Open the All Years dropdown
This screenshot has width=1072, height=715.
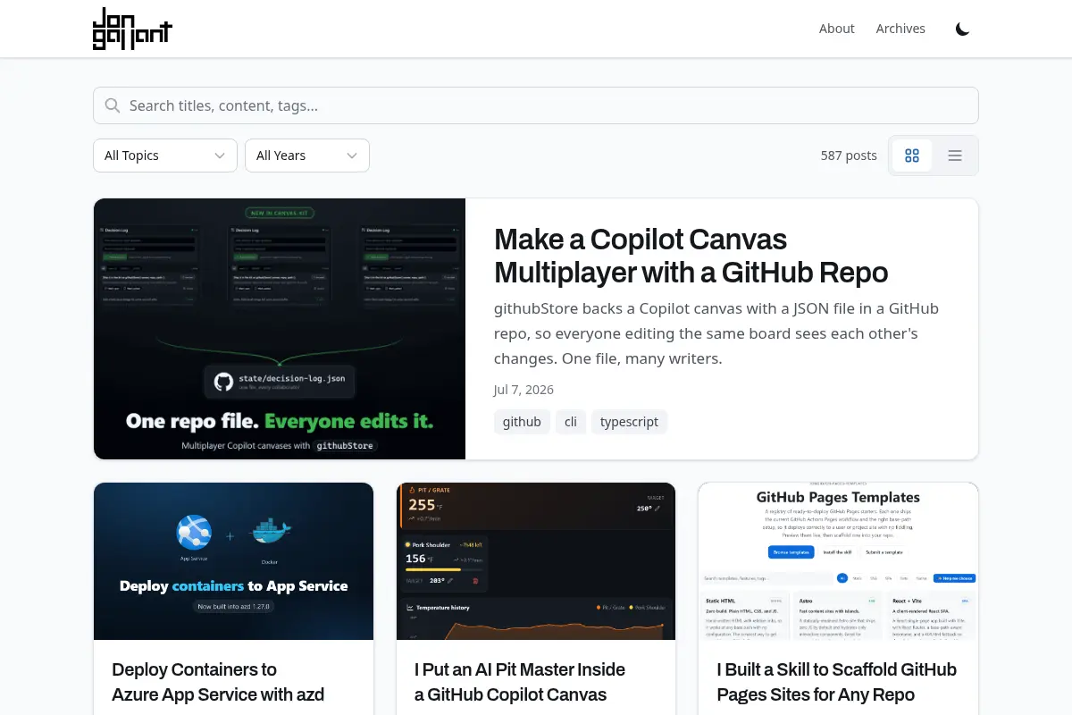(307, 156)
